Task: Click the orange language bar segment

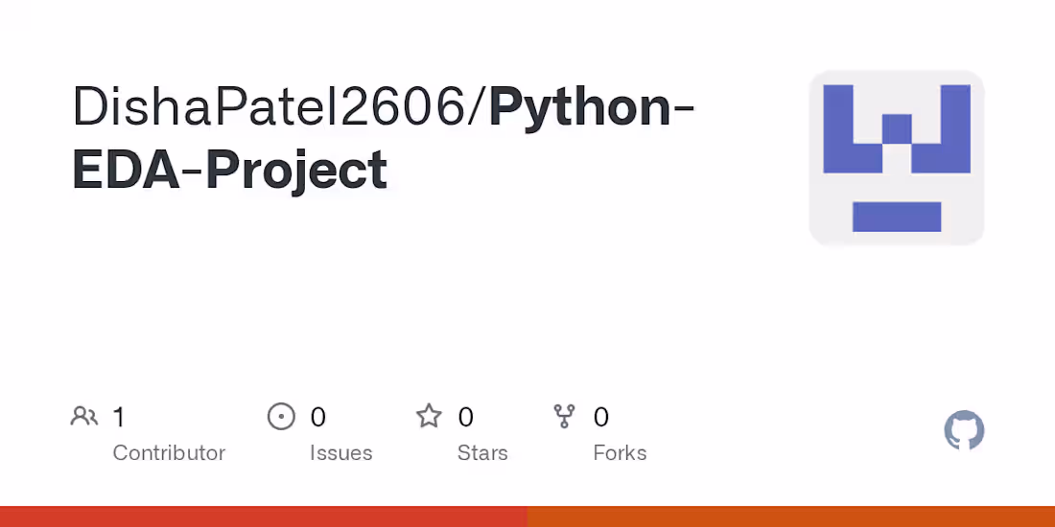Action: 791,516
